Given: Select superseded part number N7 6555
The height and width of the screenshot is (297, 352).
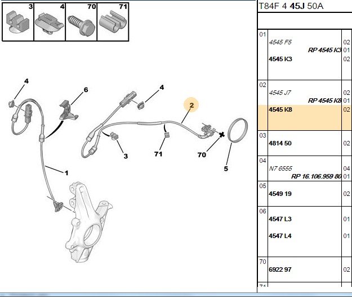Looking at the screenshot, I should [x=280, y=168].
